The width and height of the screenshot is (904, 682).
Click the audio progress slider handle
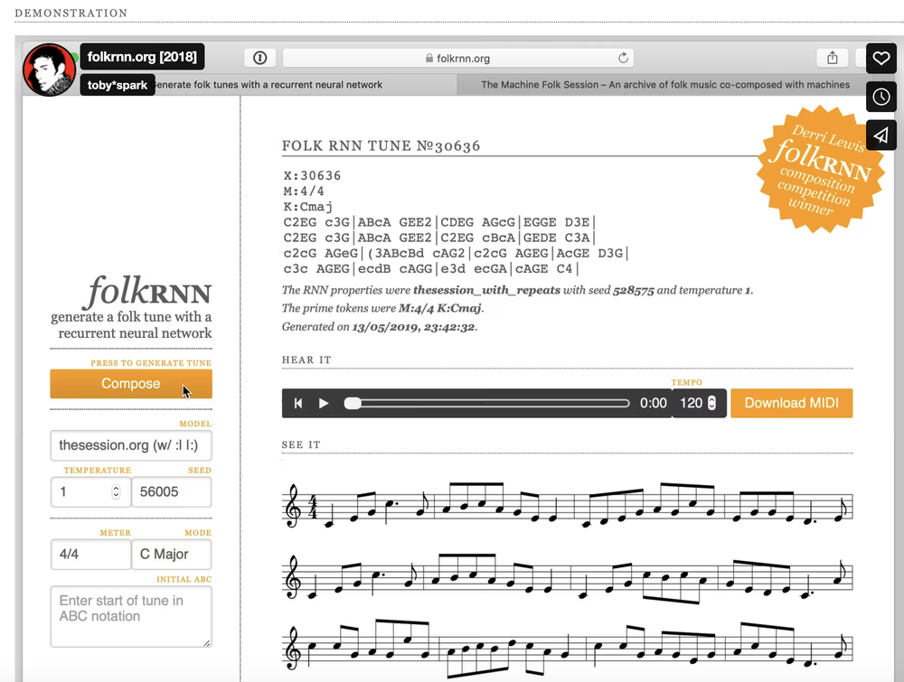coord(353,403)
